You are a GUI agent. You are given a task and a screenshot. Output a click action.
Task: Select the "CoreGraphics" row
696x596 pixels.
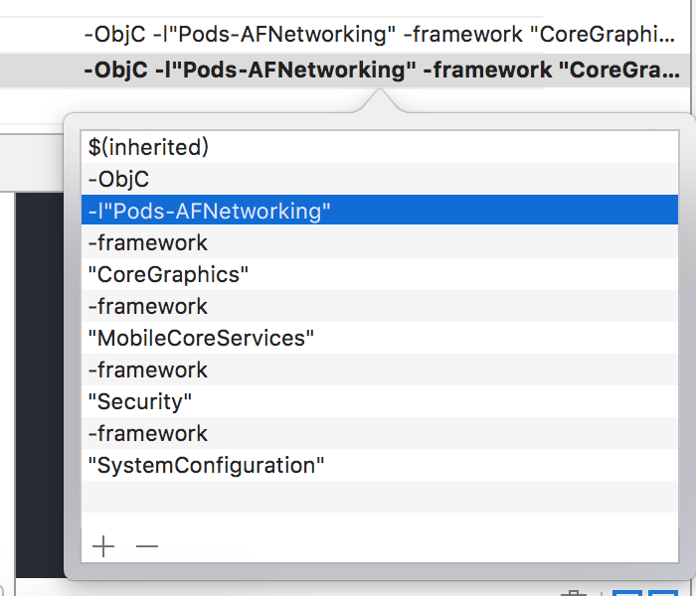click(x=380, y=274)
